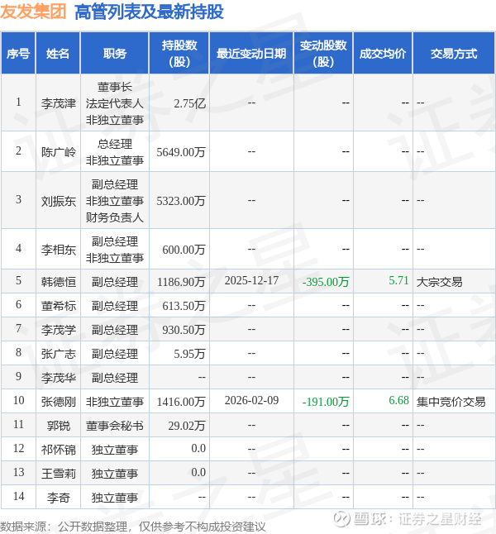Click 王雪莉's 0.0 shareholding value
The image size is (496, 534).
point(198,472)
